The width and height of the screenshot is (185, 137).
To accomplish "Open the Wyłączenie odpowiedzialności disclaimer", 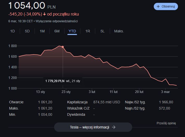I will (x=56, y=21).
